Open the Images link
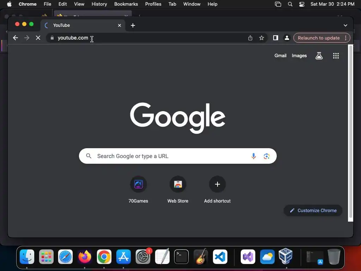This screenshot has width=361, height=271. [x=299, y=55]
